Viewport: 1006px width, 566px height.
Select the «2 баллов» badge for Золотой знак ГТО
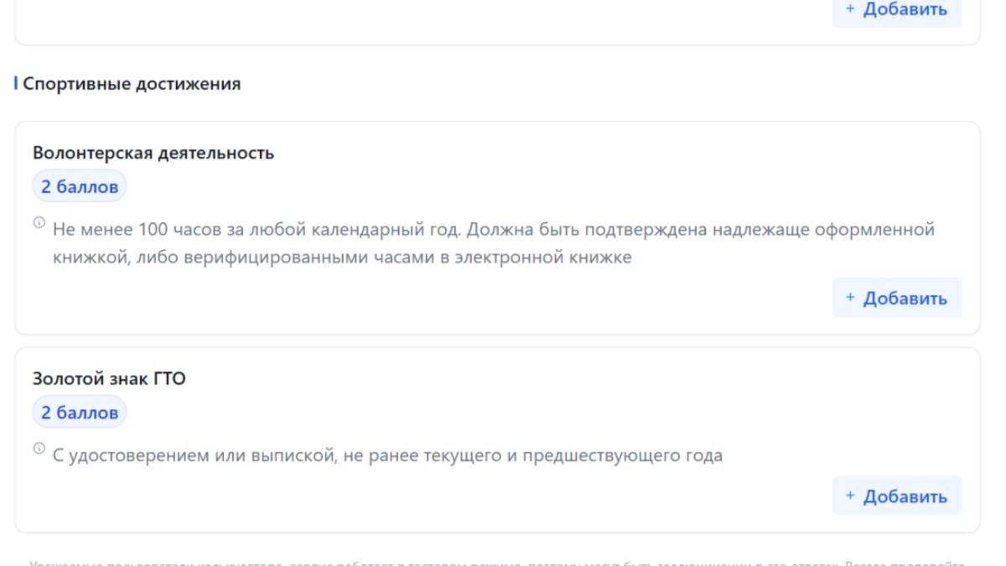[79, 411]
